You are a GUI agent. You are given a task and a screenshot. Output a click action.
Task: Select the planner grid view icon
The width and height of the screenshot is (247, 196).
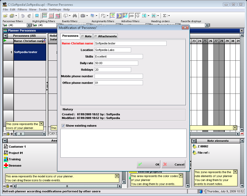click(45, 16)
